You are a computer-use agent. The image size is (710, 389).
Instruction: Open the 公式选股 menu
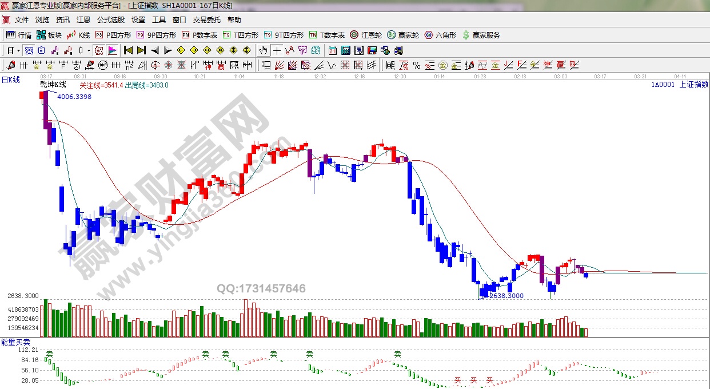111,20
